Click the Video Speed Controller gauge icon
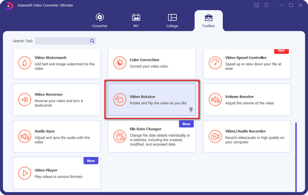 tap(215, 63)
